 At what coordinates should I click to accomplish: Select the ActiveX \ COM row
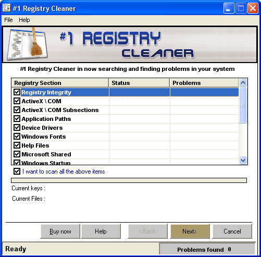click(125, 101)
